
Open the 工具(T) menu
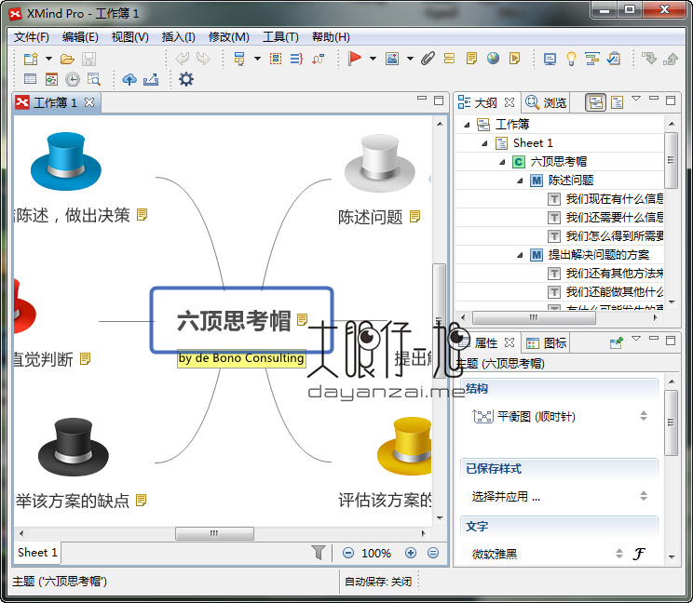click(280, 37)
